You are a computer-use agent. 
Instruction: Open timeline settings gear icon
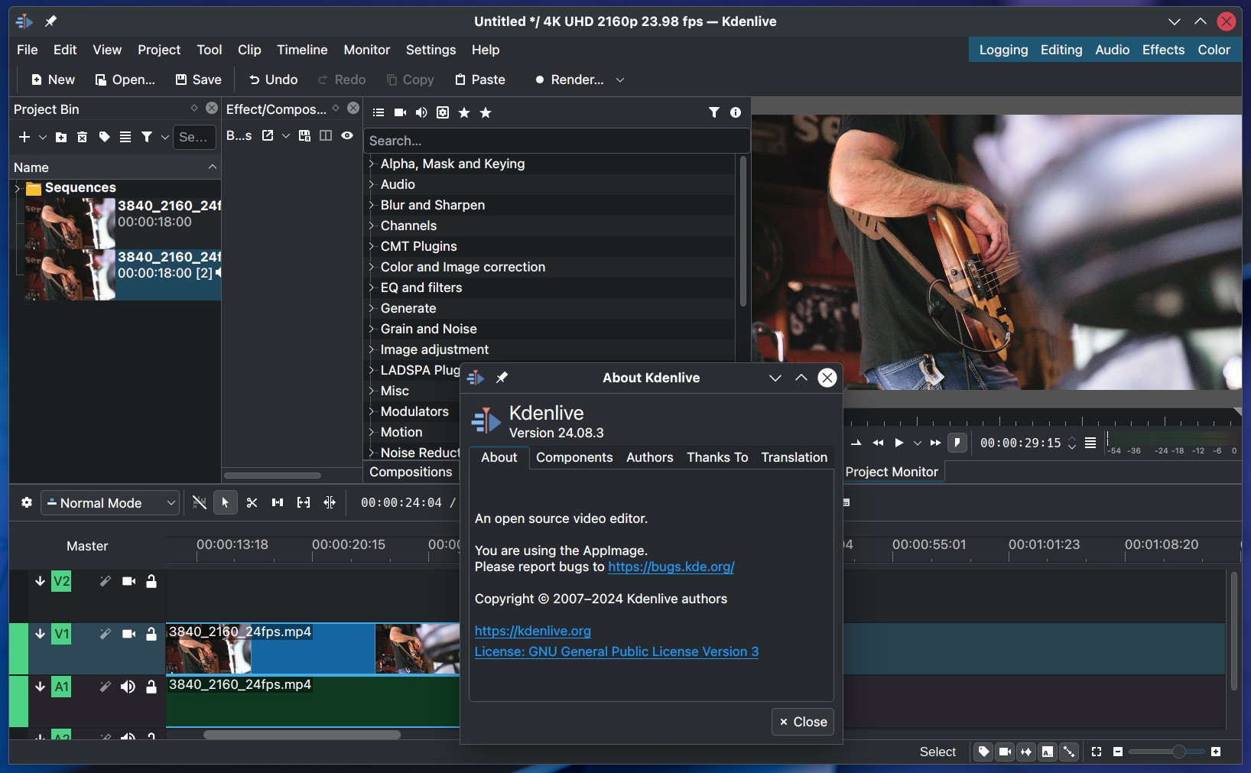27,502
